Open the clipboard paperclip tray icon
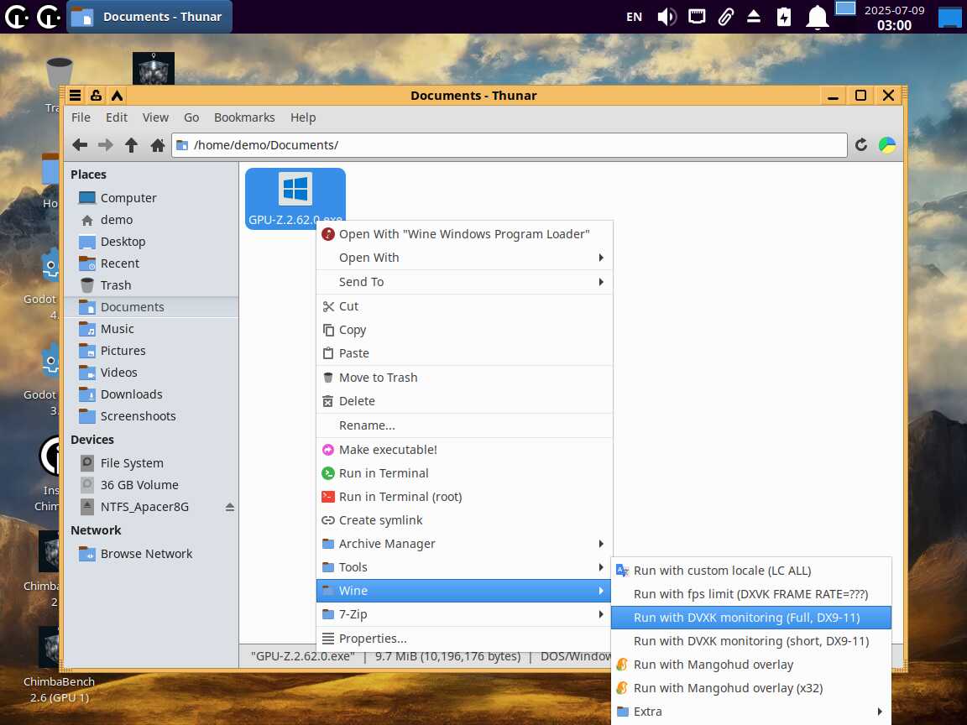This screenshot has height=725, width=967. (x=726, y=17)
